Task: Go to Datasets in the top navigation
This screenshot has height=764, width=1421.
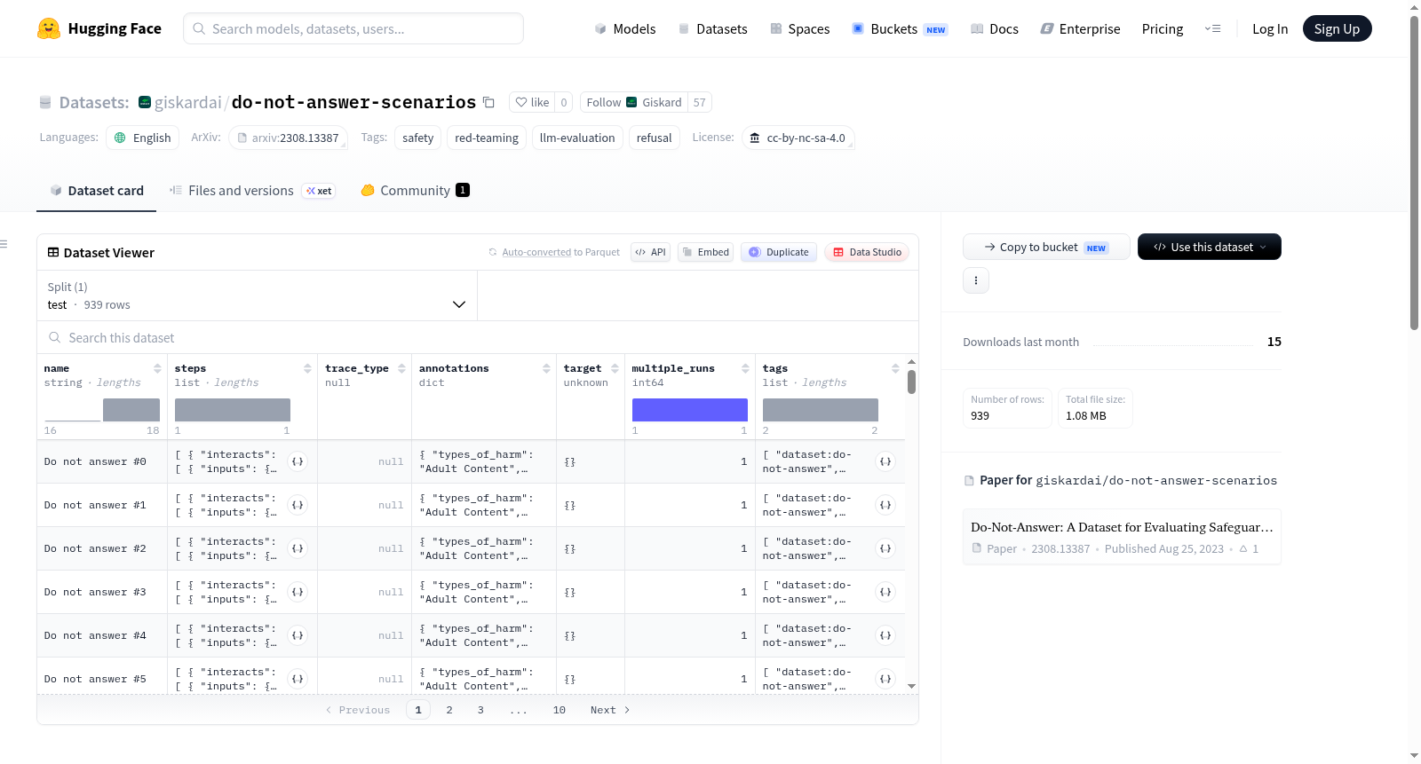Action: click(x=712, y=29)
